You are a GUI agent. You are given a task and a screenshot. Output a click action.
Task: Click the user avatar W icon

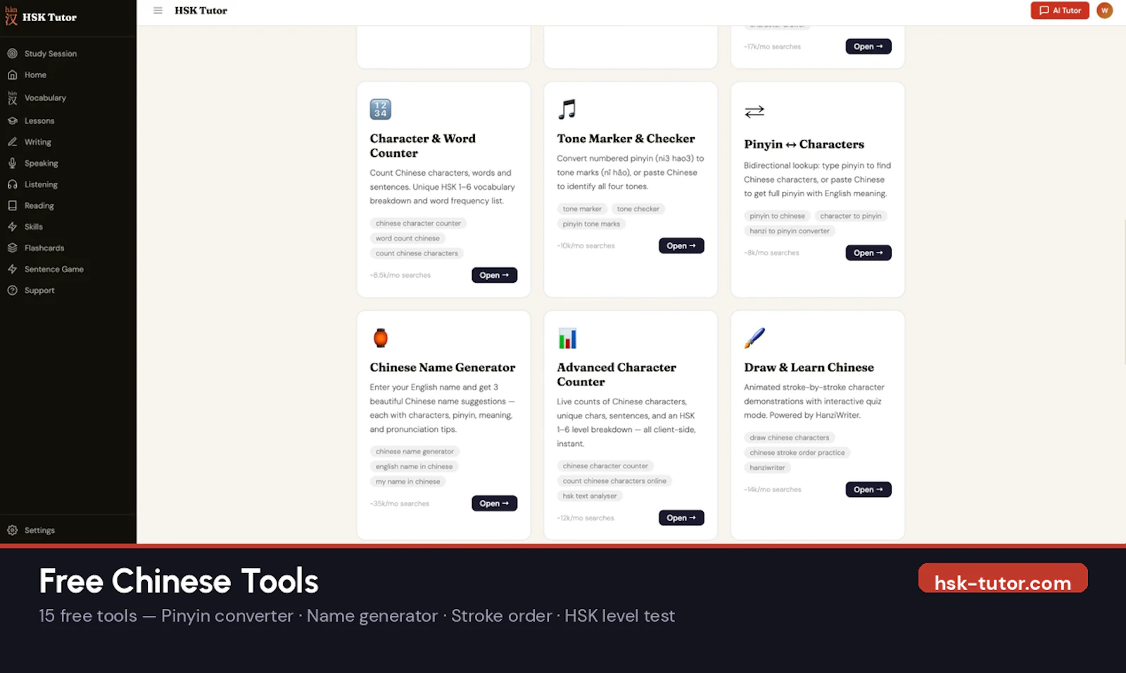pyautogui.click(x=1104, y=11)
